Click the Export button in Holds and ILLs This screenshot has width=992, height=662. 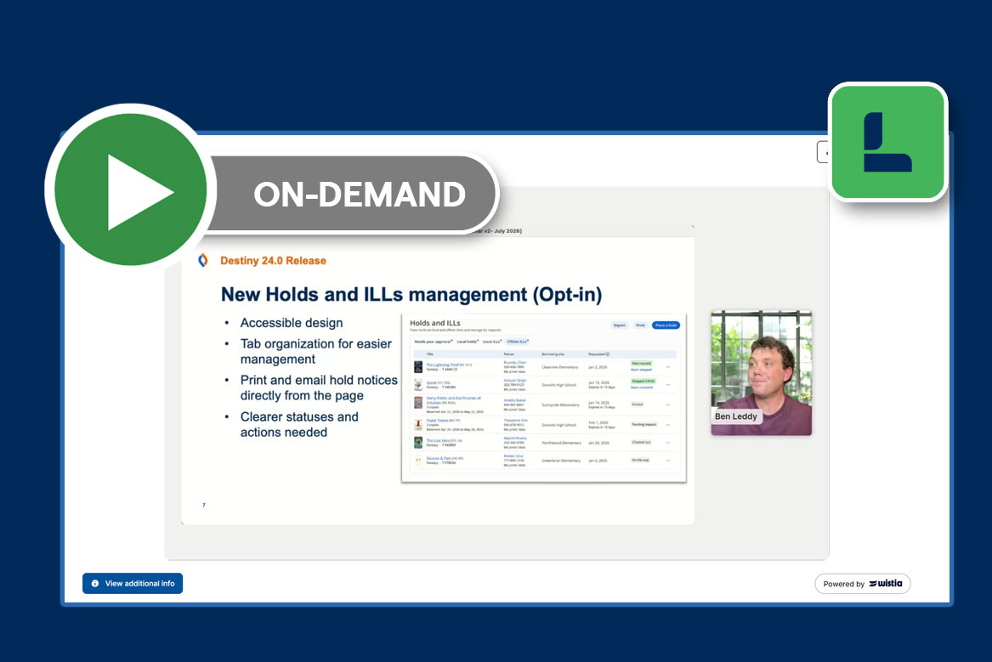pyautogui.click(x=620, y=325)
